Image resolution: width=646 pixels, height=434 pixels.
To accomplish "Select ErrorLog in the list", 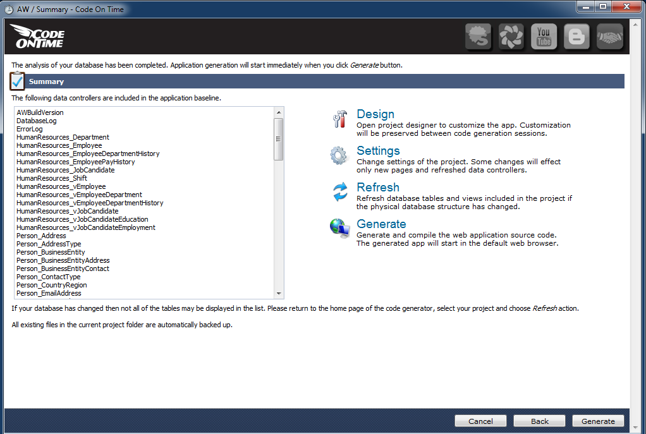I will tap(30, 129).
